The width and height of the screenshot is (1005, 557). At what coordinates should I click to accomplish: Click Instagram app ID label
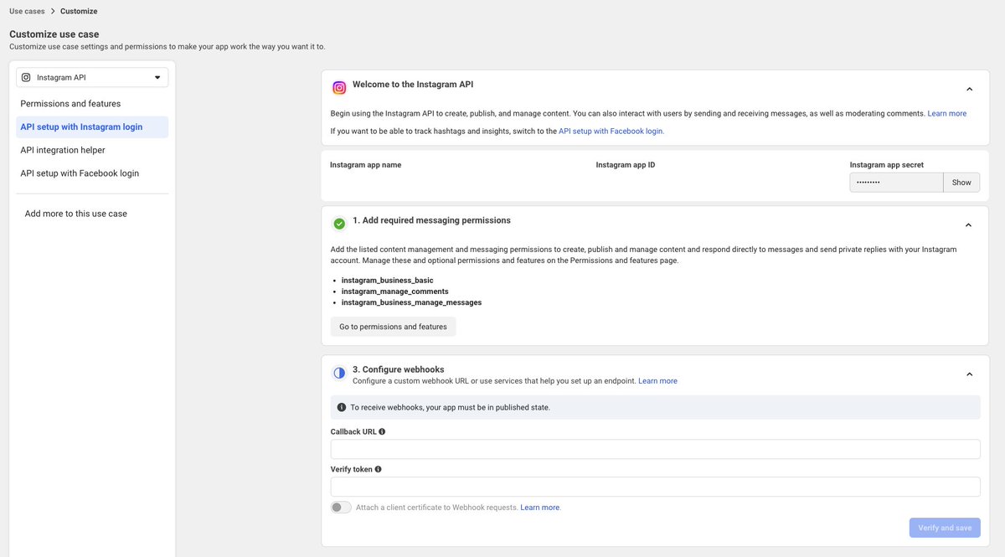(x=626, y=165)
